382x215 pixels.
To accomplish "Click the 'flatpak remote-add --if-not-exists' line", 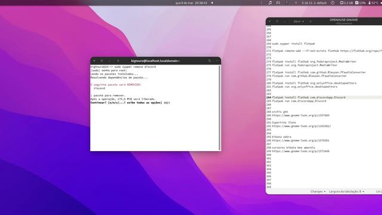I will point(327,51).
